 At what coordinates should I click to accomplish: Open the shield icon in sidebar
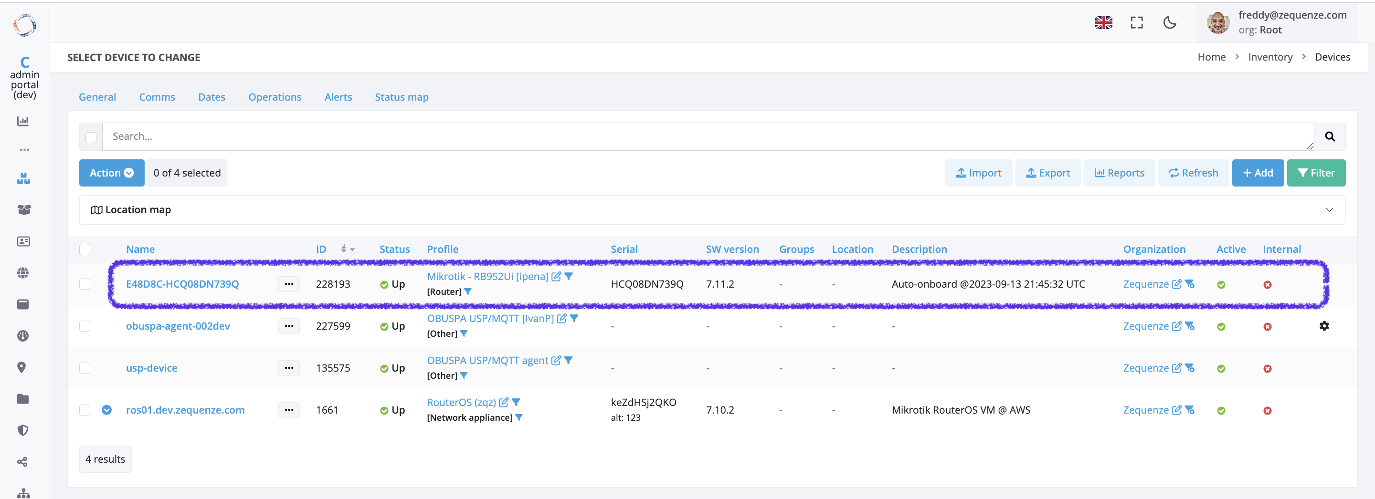point(23,430)
